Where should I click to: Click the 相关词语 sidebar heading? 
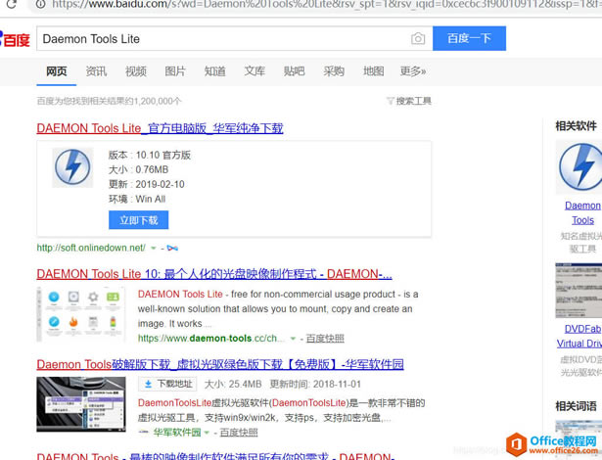coord(577,406)
